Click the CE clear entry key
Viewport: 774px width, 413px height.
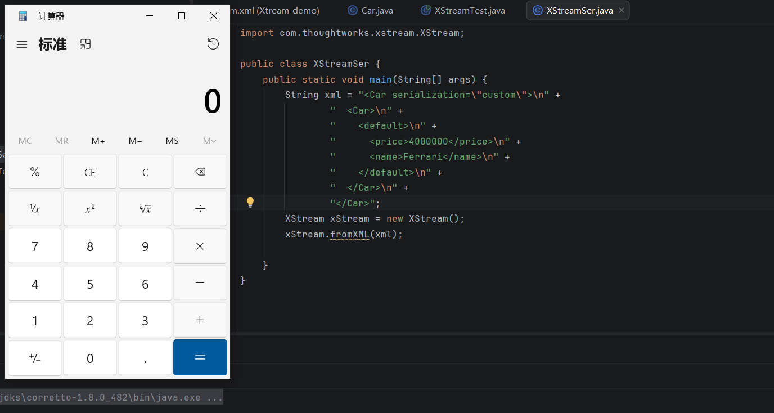click(x=90, y=172)
